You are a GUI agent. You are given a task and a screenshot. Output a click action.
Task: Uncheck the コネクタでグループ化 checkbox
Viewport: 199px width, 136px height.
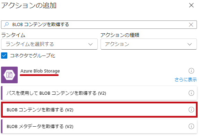[4, 56]
